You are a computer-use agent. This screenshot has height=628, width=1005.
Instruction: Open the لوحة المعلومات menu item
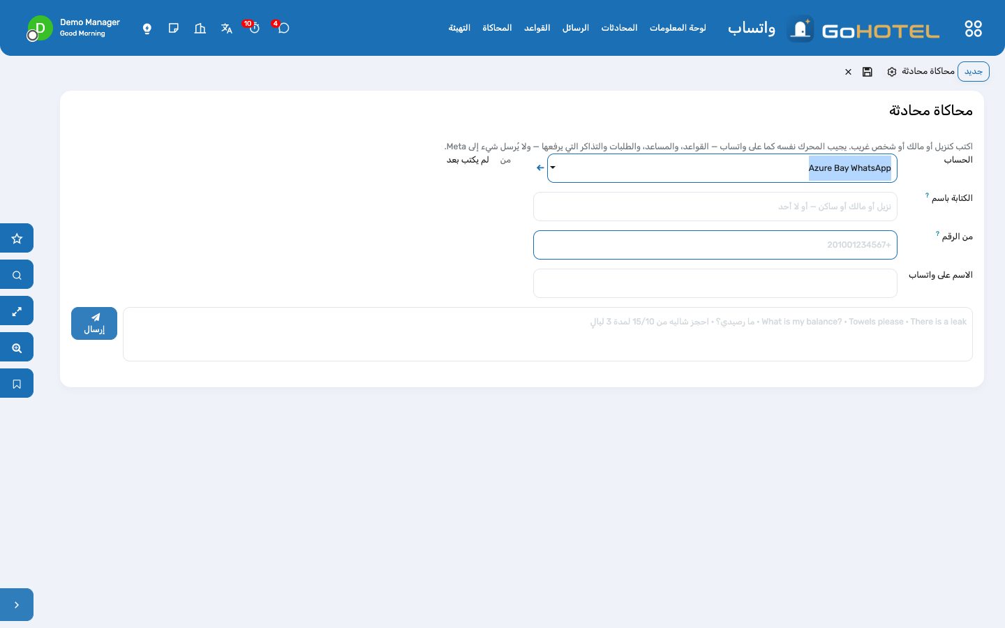(678, 28)
